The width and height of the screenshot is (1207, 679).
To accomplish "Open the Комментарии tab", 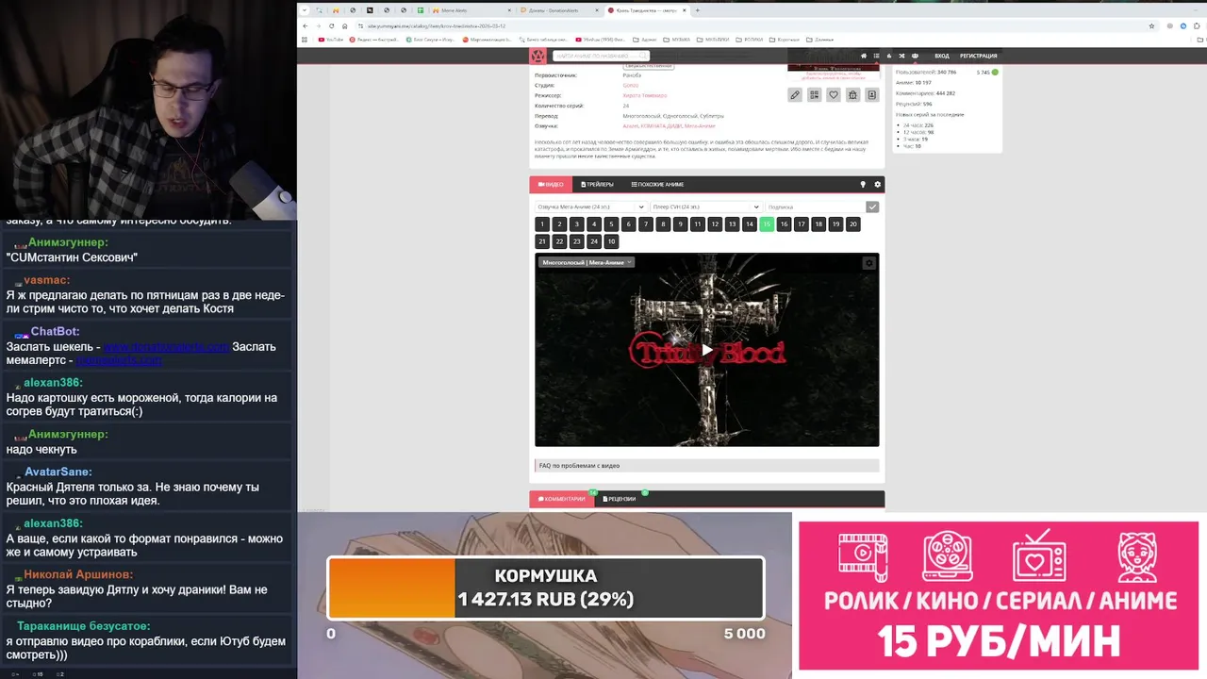I will click(561, 499).
